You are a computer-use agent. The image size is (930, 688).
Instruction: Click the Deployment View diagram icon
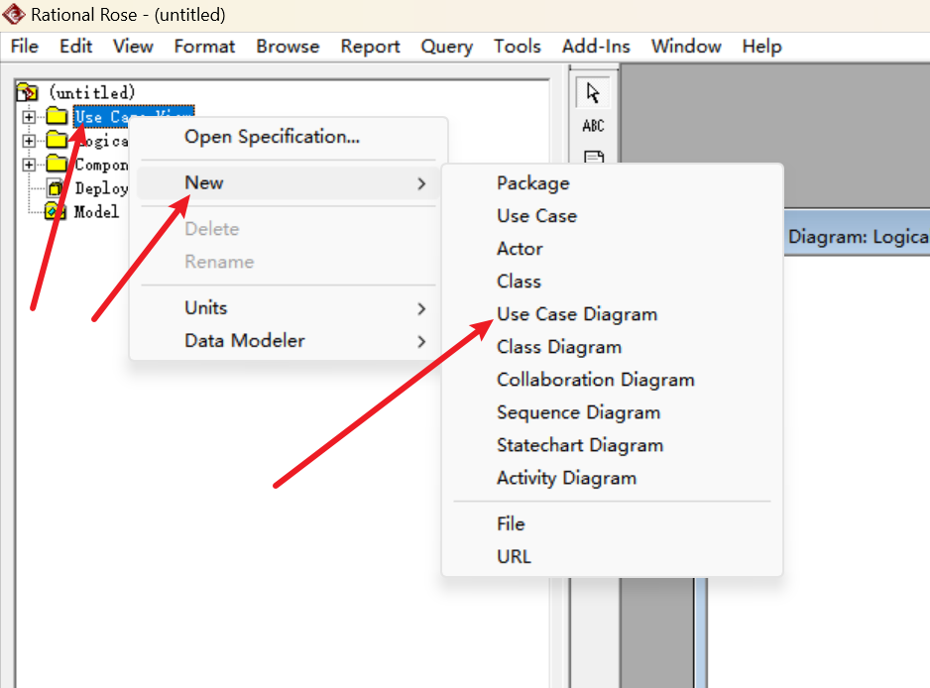point(56,188)
